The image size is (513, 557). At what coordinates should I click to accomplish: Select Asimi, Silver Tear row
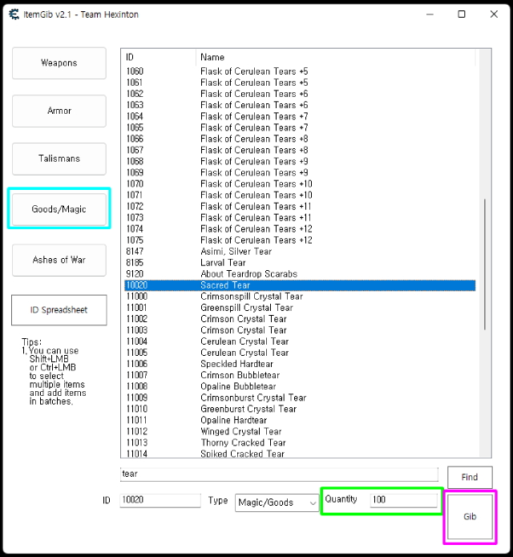pos(300,252)
